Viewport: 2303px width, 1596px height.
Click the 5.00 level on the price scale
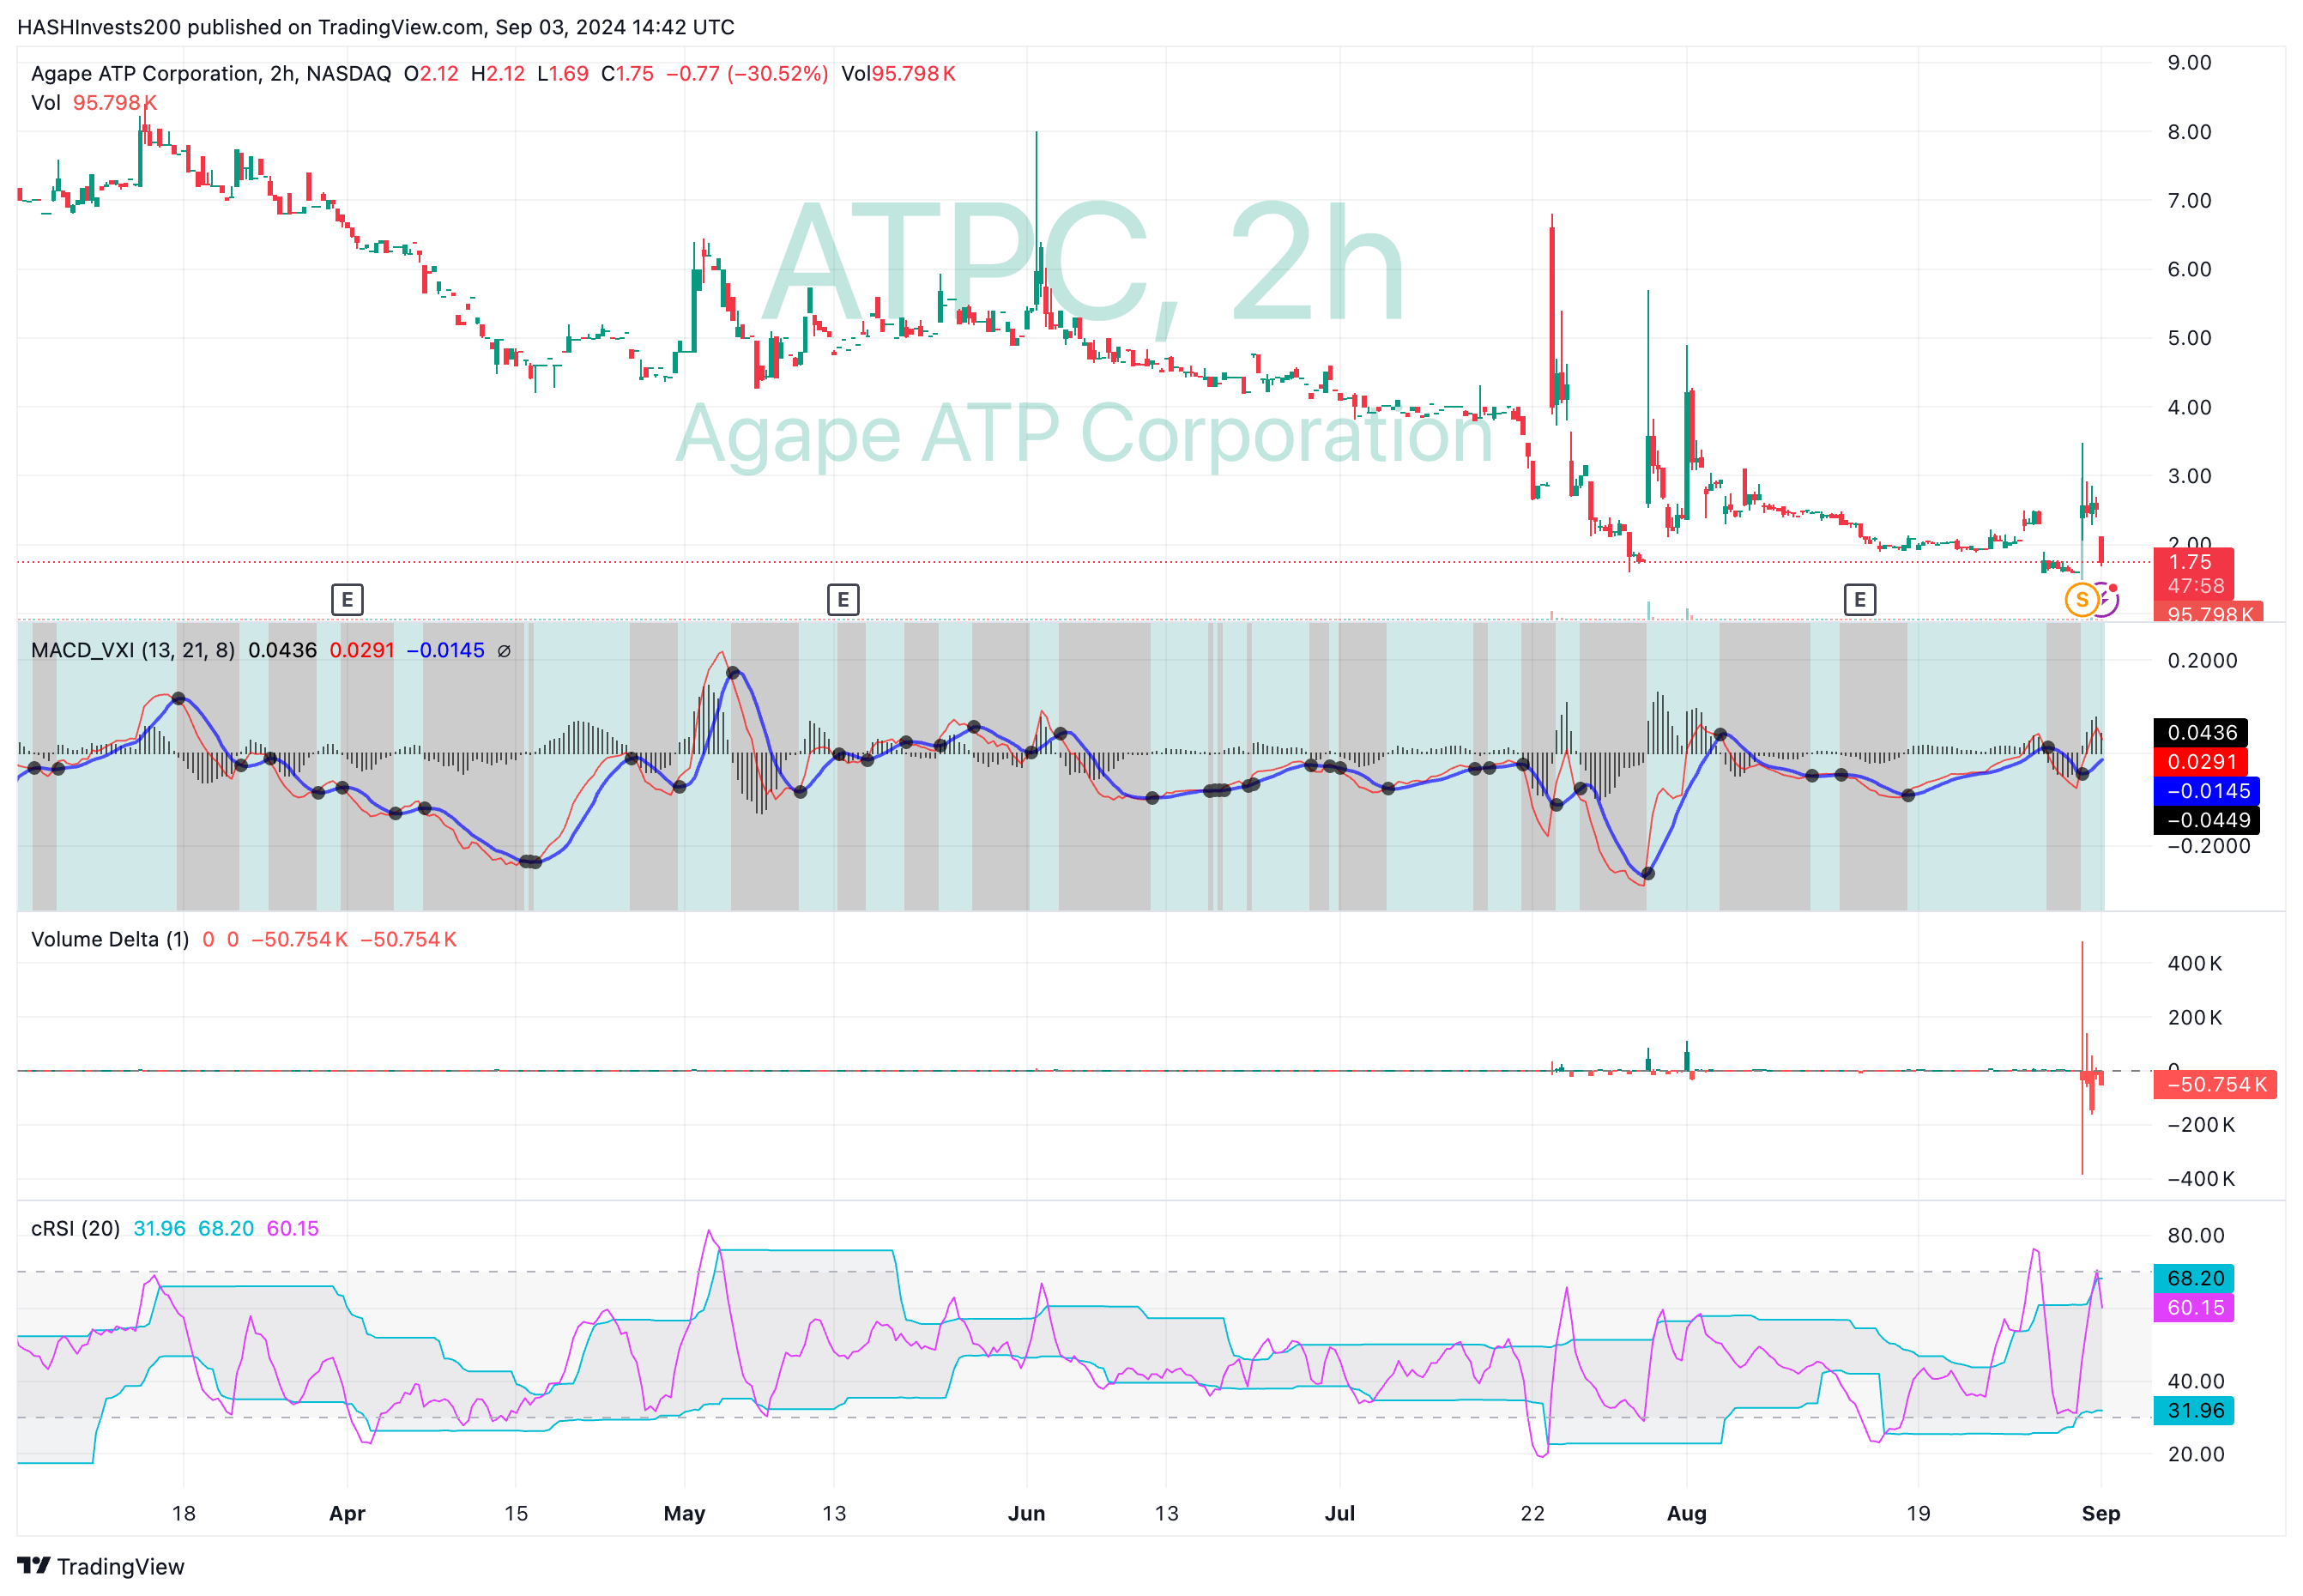pyautogui.click(x=2189, y=338)
